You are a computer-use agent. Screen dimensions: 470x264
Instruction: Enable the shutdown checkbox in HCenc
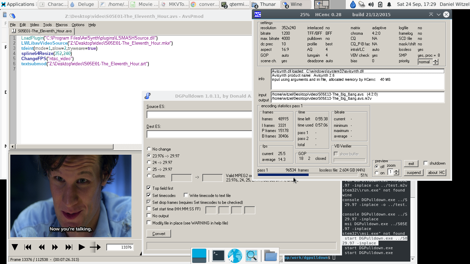click(426, 163)
